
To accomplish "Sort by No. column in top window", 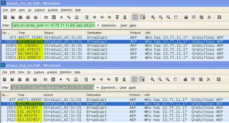I will (x=9, y=33).
